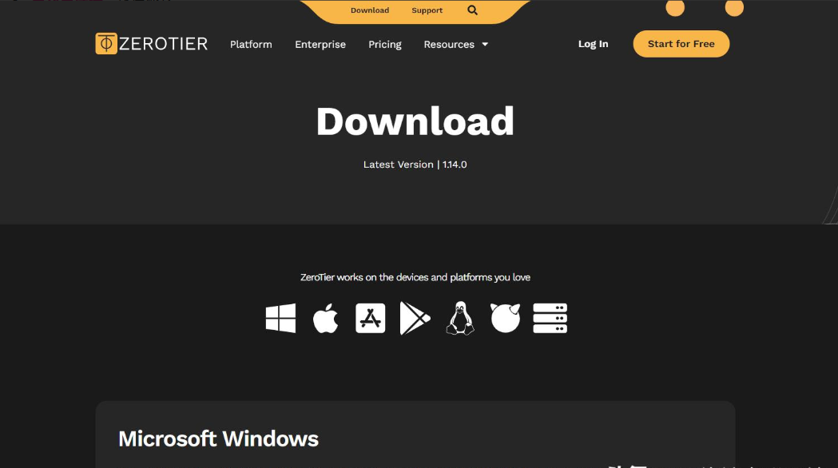Open the Pricing page
Image resolution: width=838 pixels, height=468 pixels.
tap(385, 45)
